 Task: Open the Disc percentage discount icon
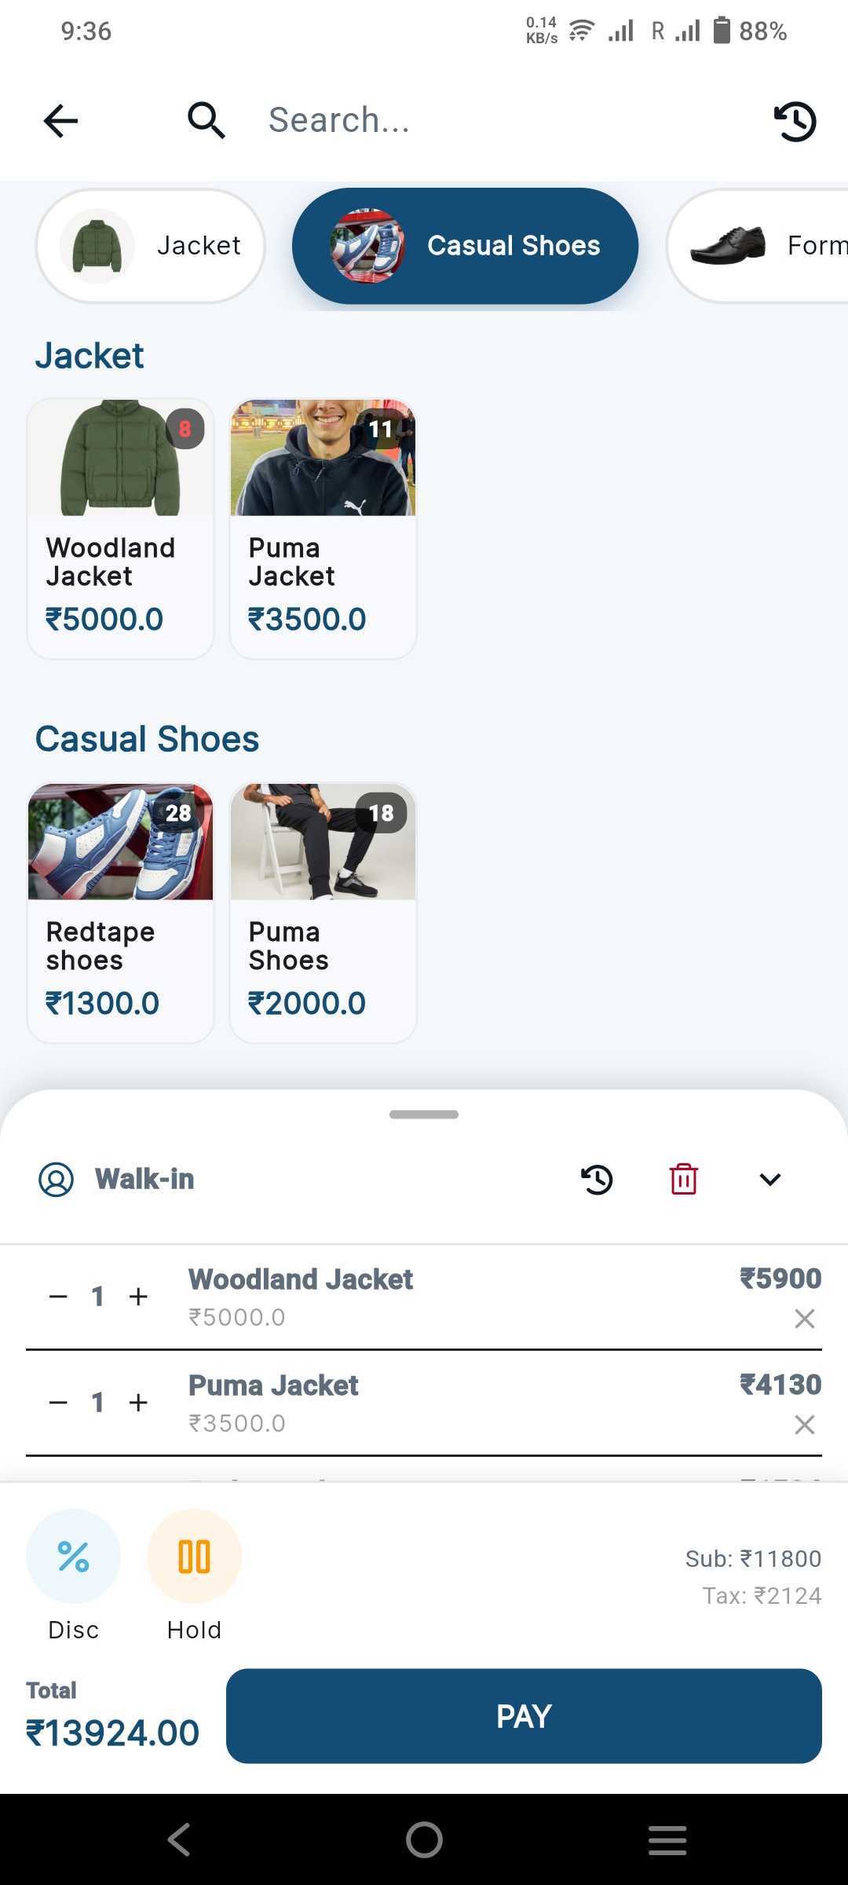tap(73, 1557)
